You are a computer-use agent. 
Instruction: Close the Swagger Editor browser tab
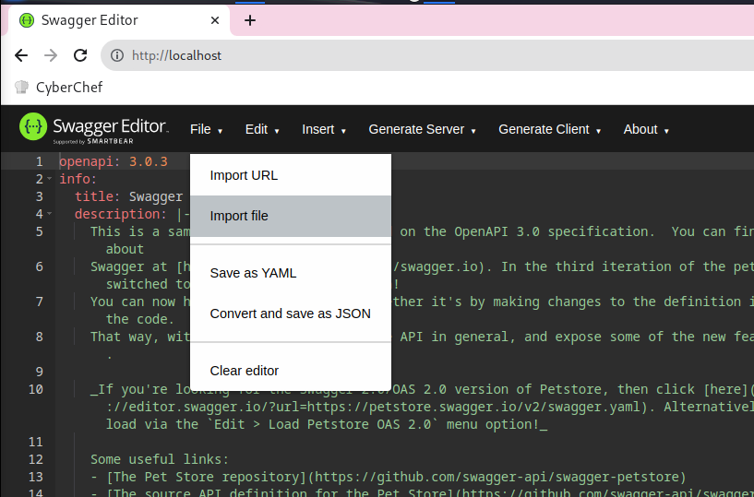215,20
